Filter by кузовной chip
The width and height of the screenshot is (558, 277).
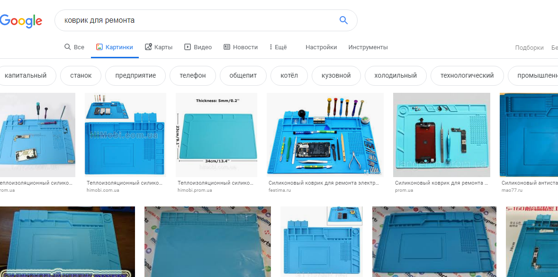(x=336, y=76)
